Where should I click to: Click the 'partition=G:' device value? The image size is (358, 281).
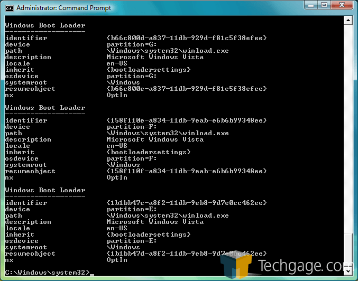(x=132, y=44)
